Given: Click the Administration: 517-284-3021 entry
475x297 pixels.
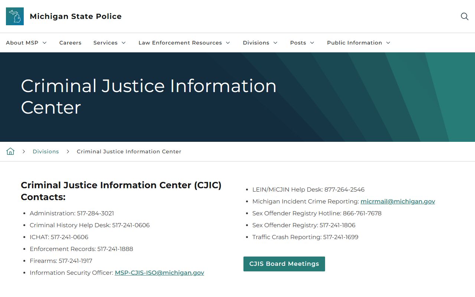Looking at the screenshot, I should 72,213.
